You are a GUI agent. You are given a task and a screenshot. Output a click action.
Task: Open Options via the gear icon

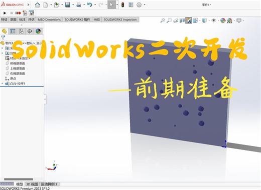(139, 5)
